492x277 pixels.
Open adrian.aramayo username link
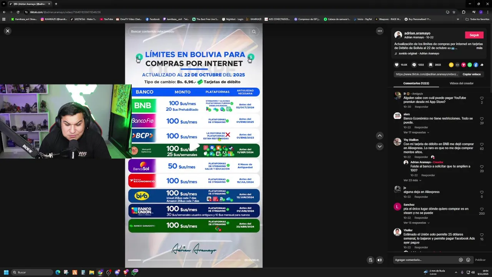pyautogui.click(x=417, y=33)
